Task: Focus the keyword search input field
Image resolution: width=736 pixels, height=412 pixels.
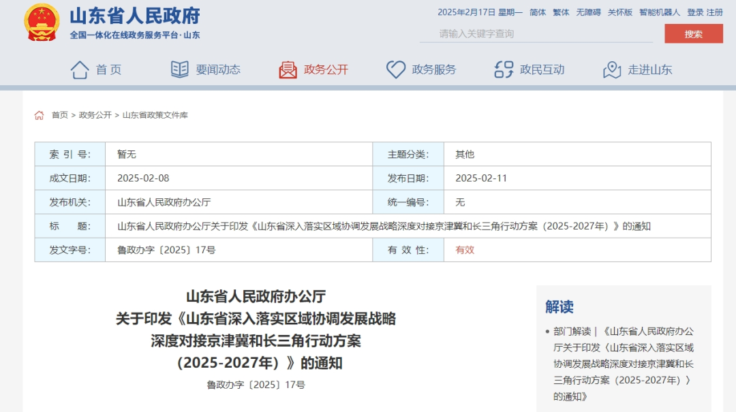Action: pos(535,33)
